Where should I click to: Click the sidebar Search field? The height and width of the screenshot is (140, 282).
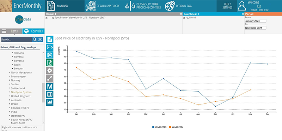pos(17,39)
